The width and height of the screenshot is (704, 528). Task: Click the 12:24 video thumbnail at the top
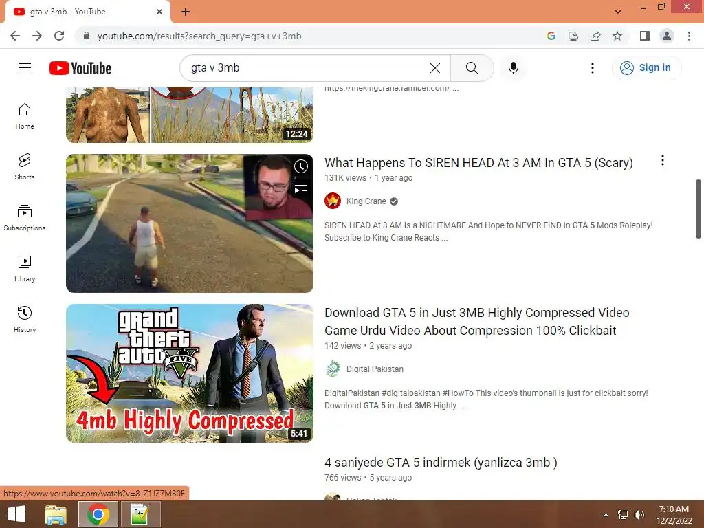click(190, 115)
